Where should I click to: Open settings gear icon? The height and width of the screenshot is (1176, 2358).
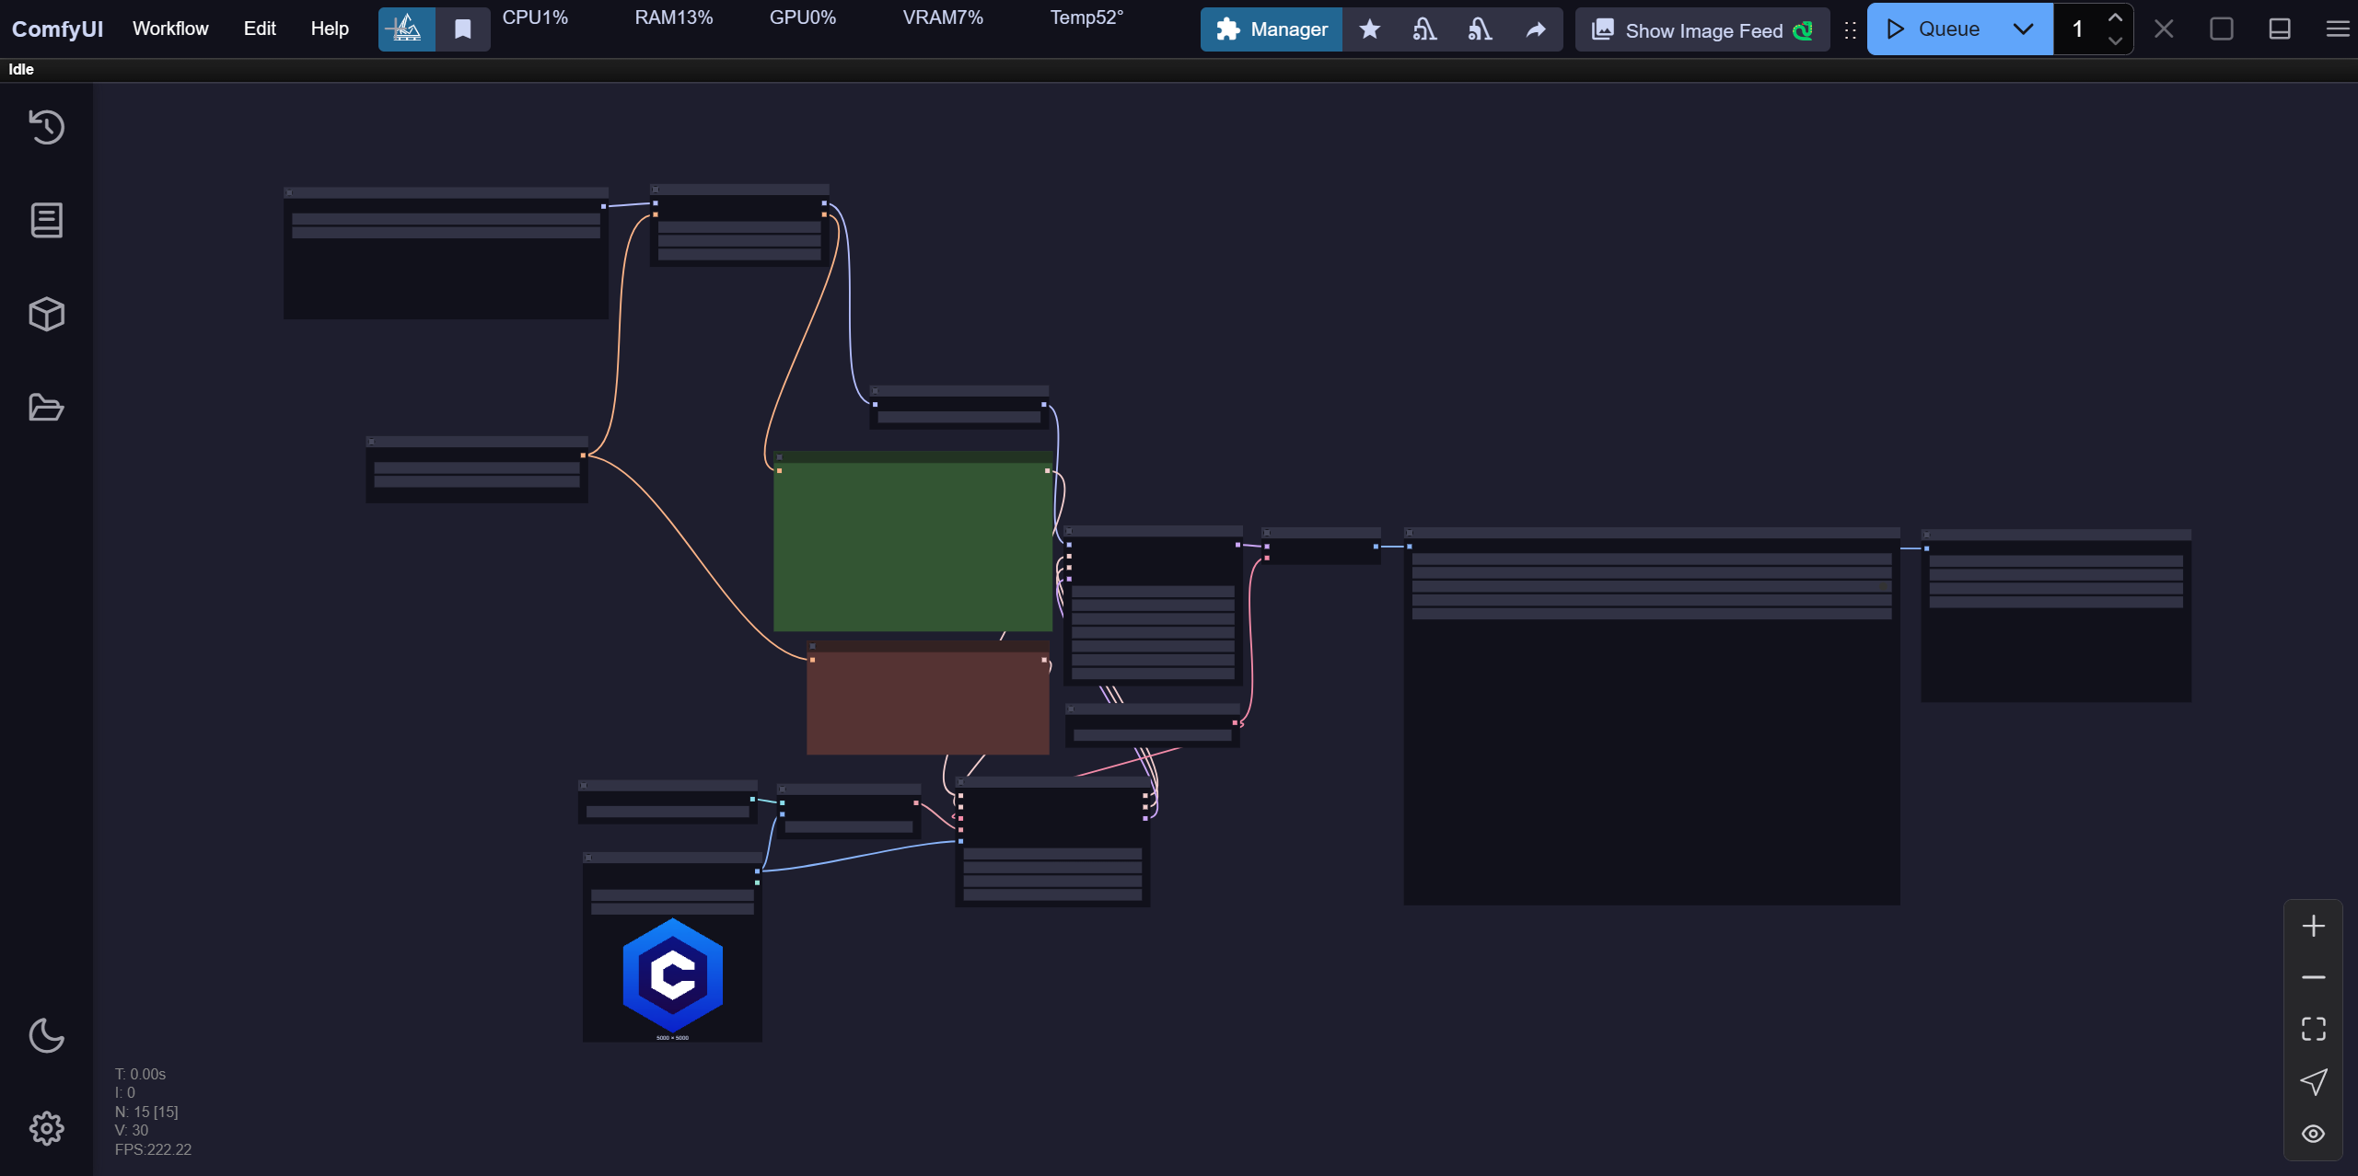[x=46, y=1128]
